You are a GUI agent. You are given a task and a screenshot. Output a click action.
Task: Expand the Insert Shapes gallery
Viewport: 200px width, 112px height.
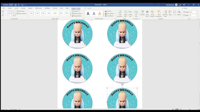(x=15, y=15)
